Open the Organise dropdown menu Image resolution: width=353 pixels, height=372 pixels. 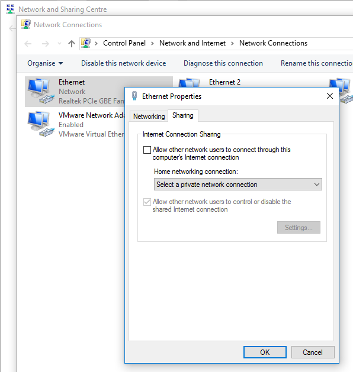point(45,63)
